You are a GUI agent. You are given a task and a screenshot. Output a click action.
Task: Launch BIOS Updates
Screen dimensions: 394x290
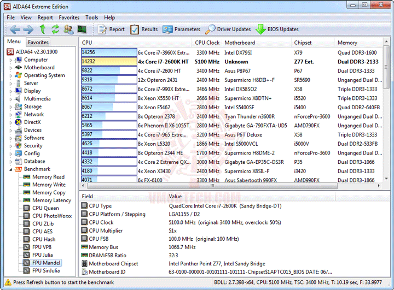point(277,29)
